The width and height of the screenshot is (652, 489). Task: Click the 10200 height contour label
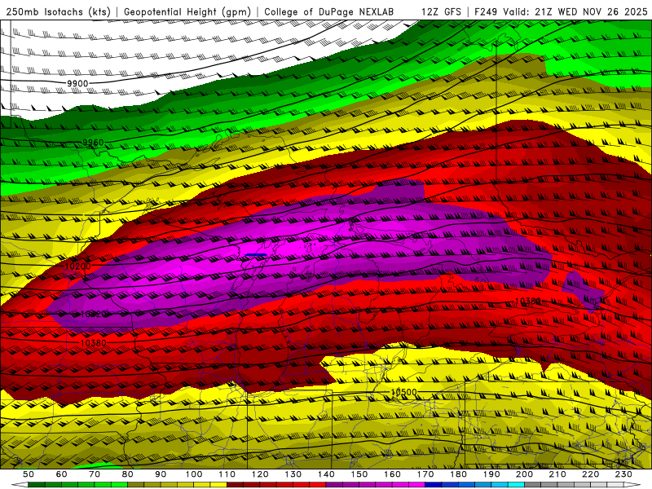[x=77, y=266]
